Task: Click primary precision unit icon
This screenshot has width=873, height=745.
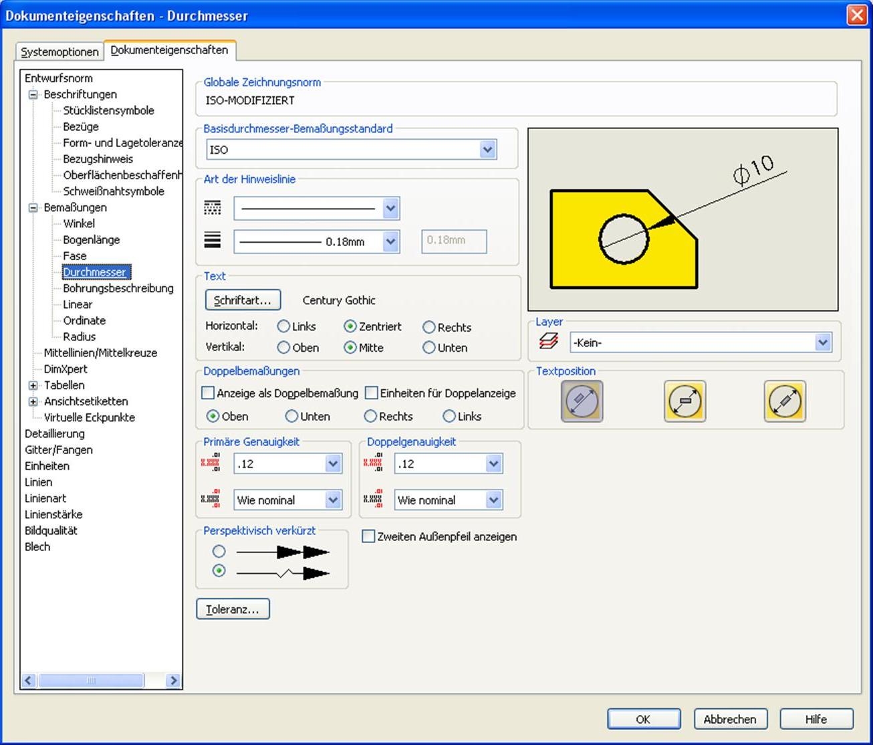Action: pos(211,463)
